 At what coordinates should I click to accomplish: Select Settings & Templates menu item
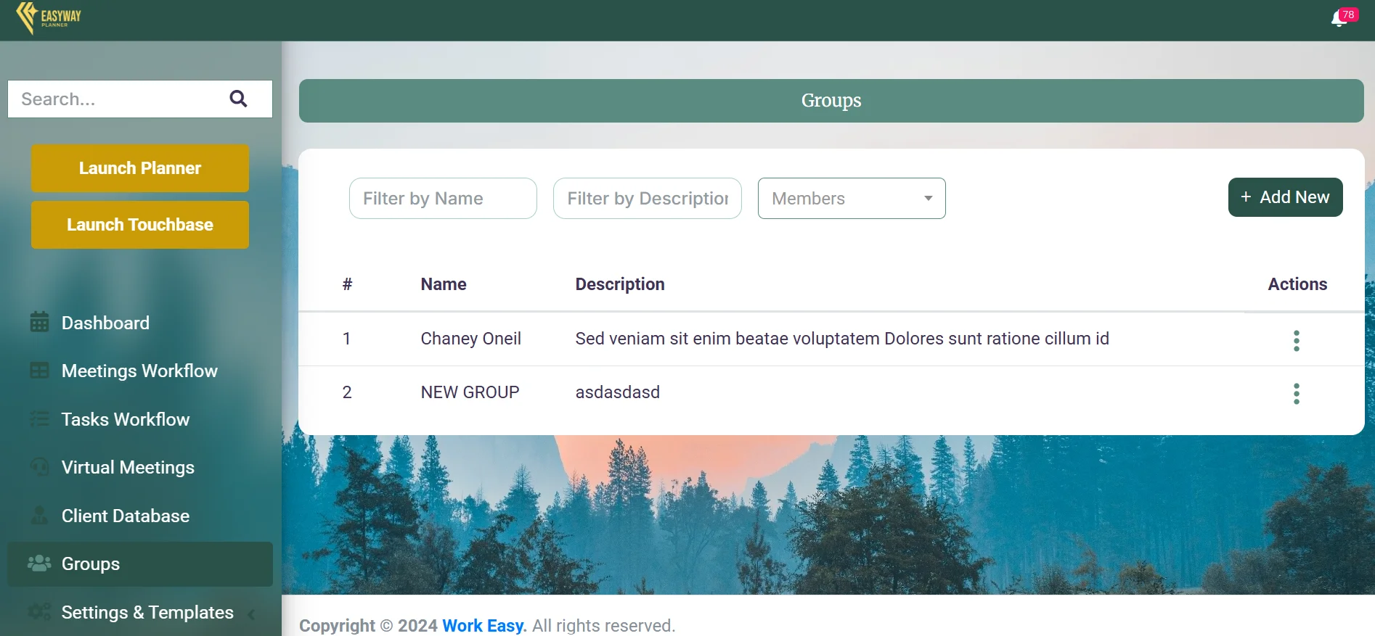pos(147,612)
